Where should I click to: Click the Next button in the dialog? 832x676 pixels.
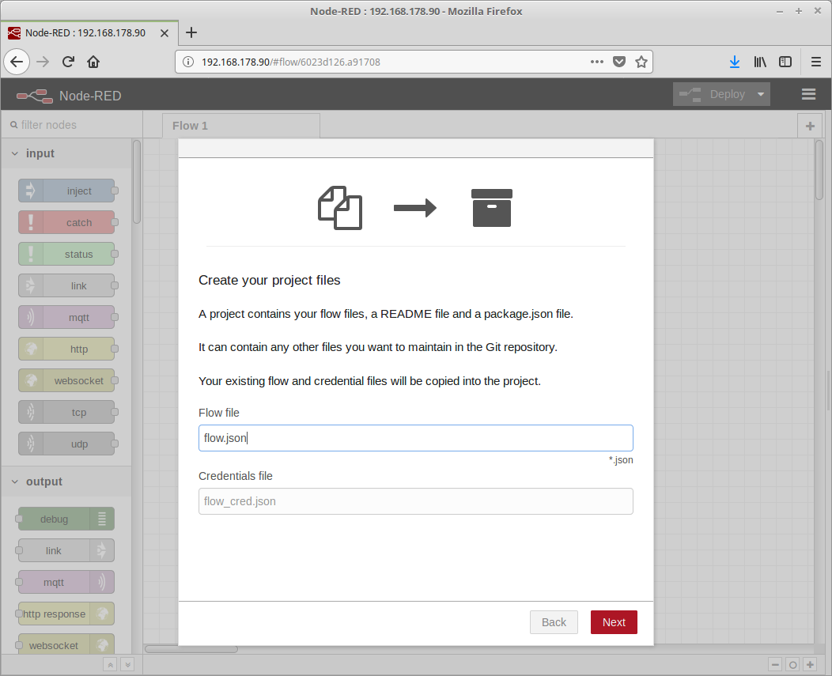coord(614,622)
